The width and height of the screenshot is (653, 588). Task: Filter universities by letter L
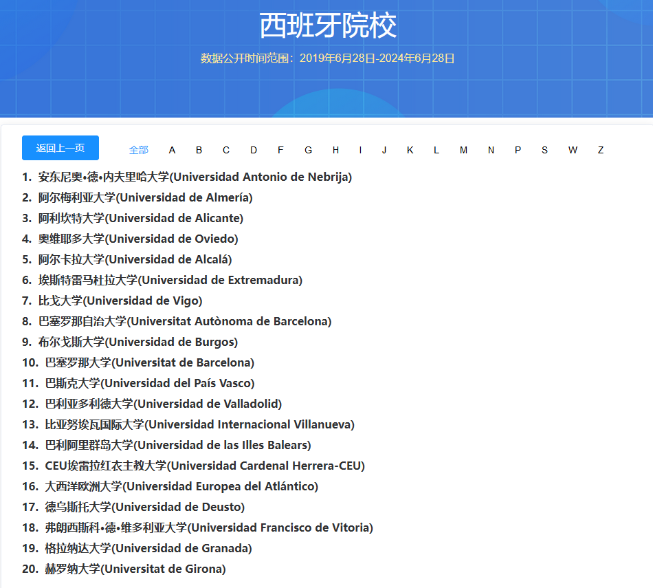point(436,150)
